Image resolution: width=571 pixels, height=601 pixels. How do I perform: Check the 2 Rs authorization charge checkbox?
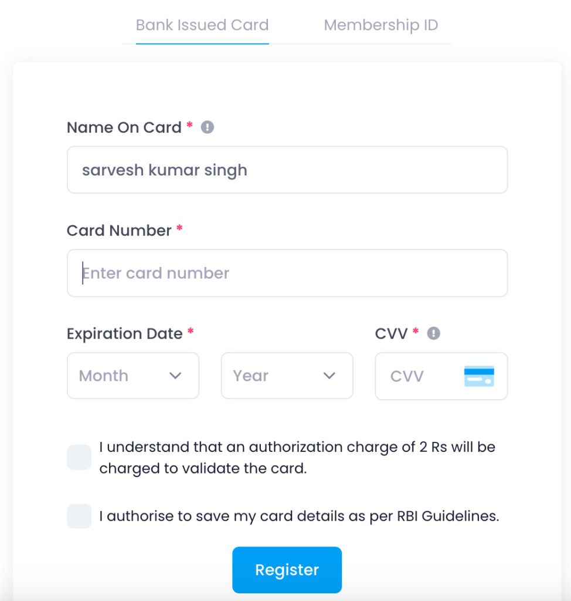pos(79,457)
